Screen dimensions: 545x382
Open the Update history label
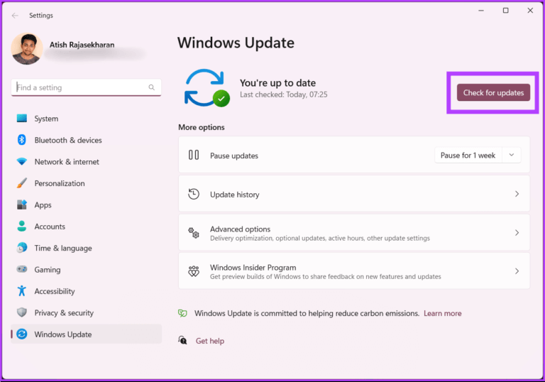pos(235,195)
